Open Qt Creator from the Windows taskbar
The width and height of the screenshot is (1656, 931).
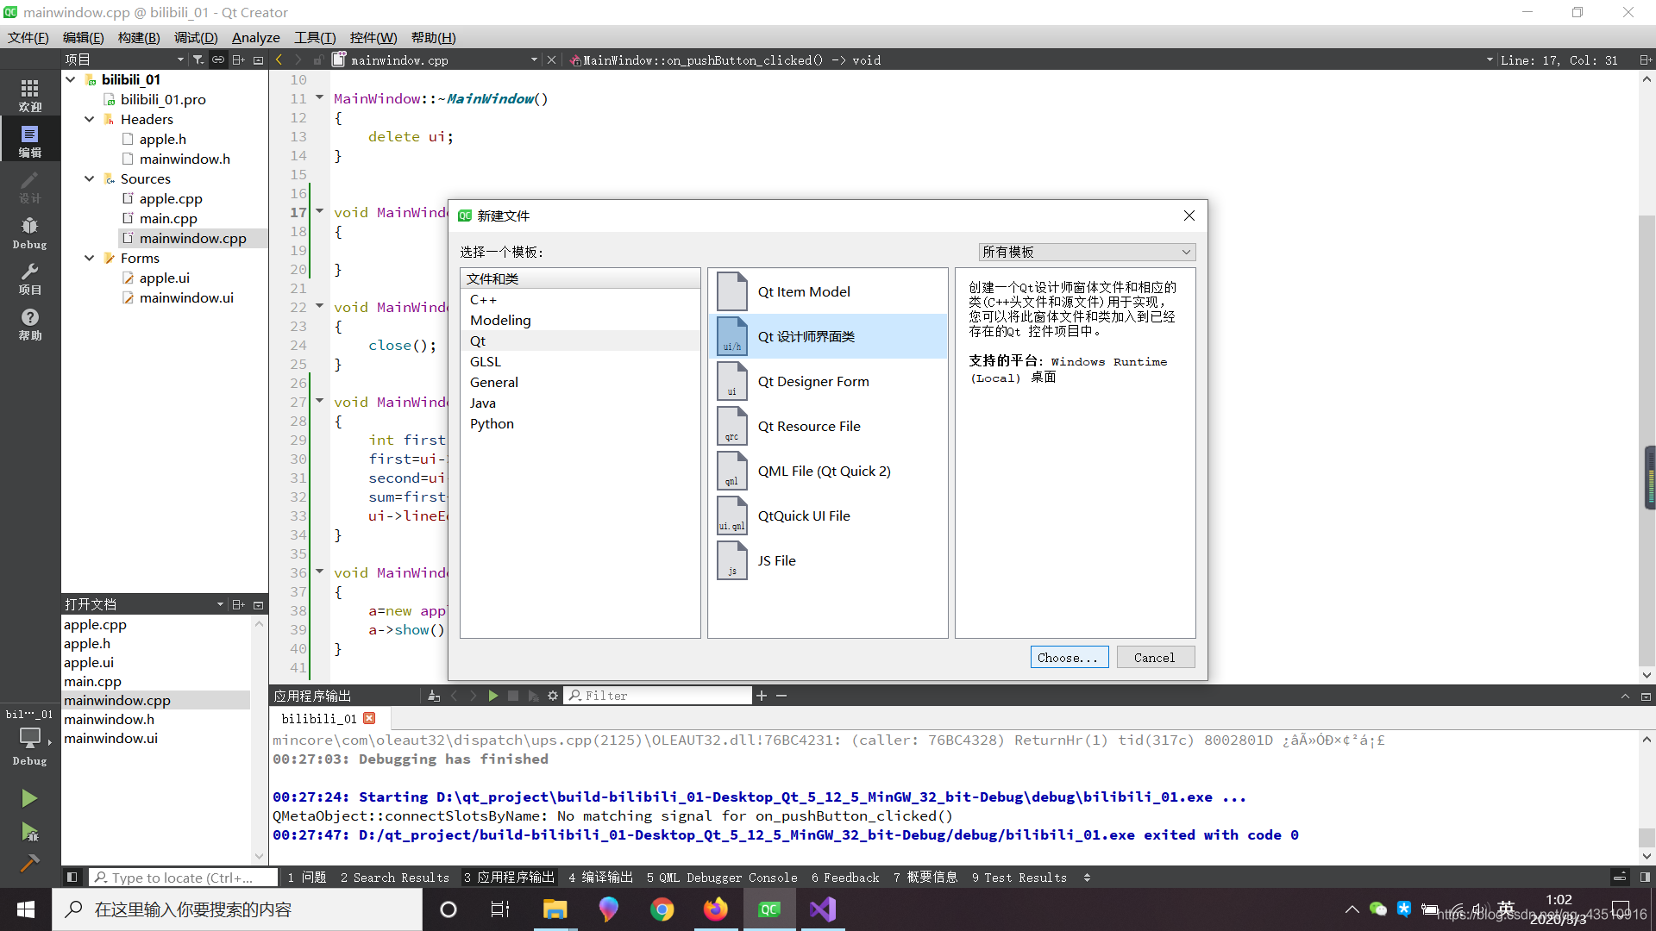click(769, 909)
